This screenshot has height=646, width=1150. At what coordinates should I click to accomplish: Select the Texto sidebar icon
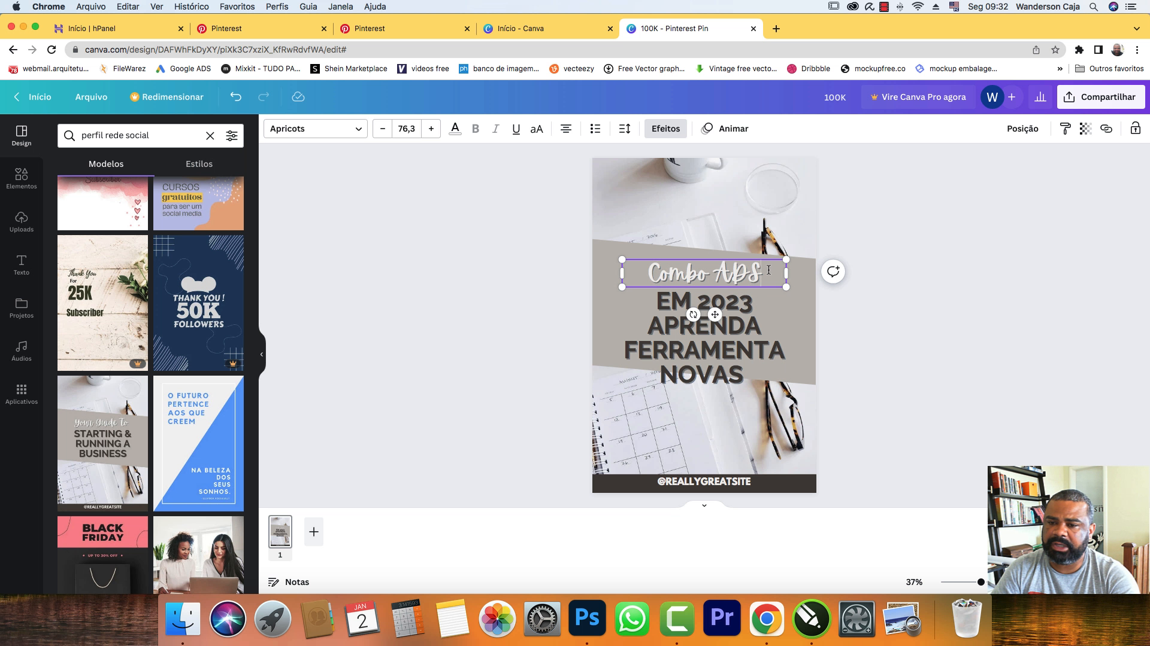coord(22,265)
